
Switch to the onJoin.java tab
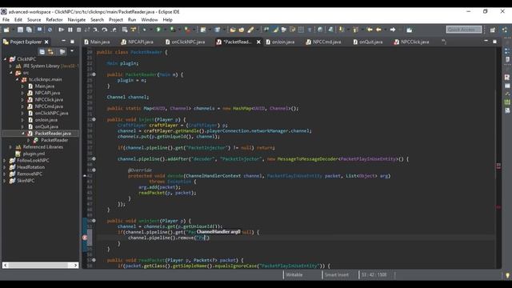click(x=280, y=42)
